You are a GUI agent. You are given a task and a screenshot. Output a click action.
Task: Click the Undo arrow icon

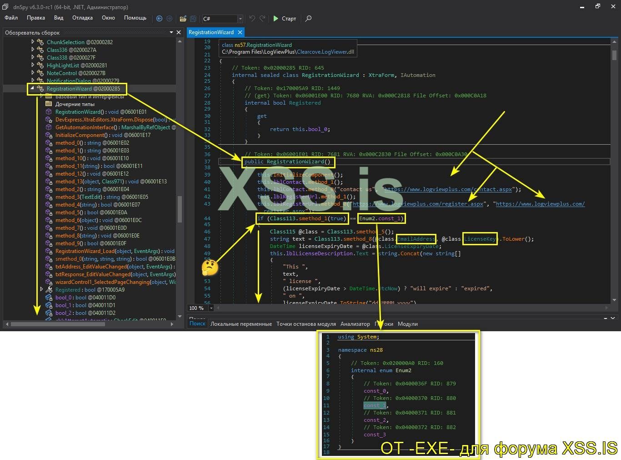tap(252, 19)
